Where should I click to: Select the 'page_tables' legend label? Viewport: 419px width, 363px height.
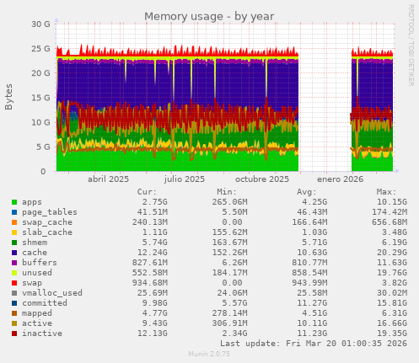tap(50, 212)
